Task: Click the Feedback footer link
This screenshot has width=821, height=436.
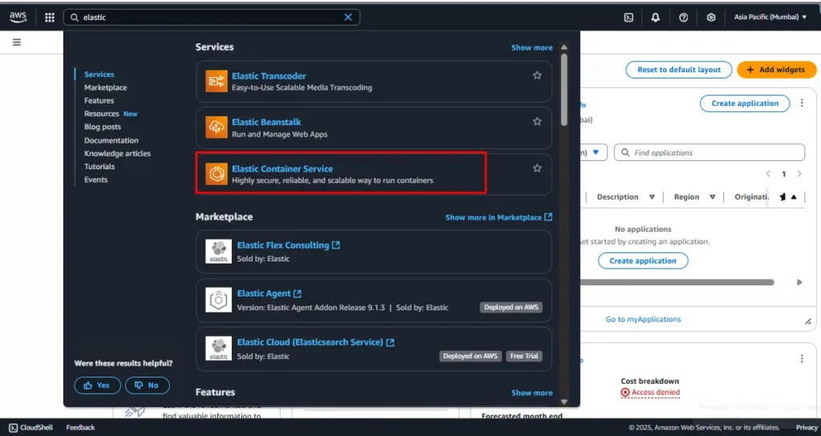Action: click(81, 428)
